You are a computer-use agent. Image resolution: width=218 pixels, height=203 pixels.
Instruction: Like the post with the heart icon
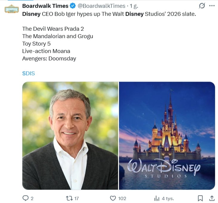113,198
